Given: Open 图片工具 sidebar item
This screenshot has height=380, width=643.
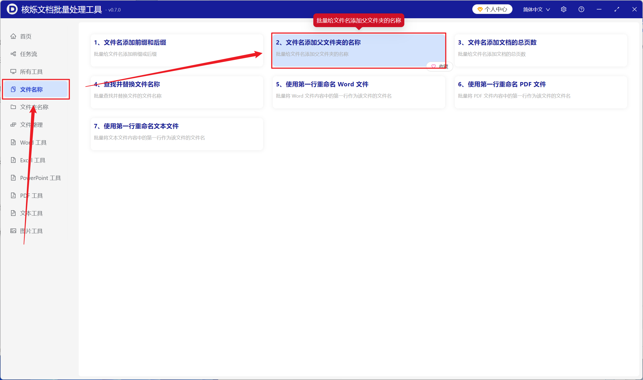Looking at the screenshot, I should 35,231.
